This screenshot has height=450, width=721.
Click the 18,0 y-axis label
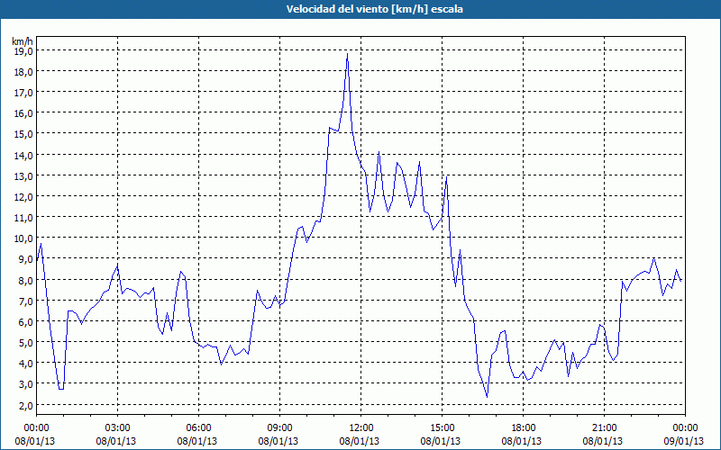[x=23, y=71]
